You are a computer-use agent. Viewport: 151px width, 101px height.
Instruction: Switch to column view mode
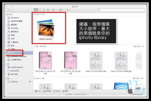coord(44,10)
